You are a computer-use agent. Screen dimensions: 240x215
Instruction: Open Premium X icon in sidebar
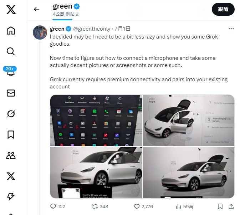pyautogui.click(x=11, y=176)
